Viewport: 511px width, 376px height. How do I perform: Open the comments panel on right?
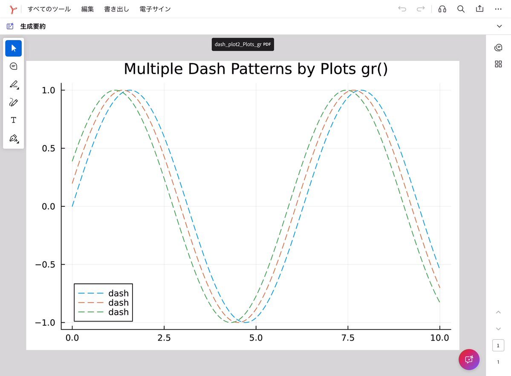[498, 47]
